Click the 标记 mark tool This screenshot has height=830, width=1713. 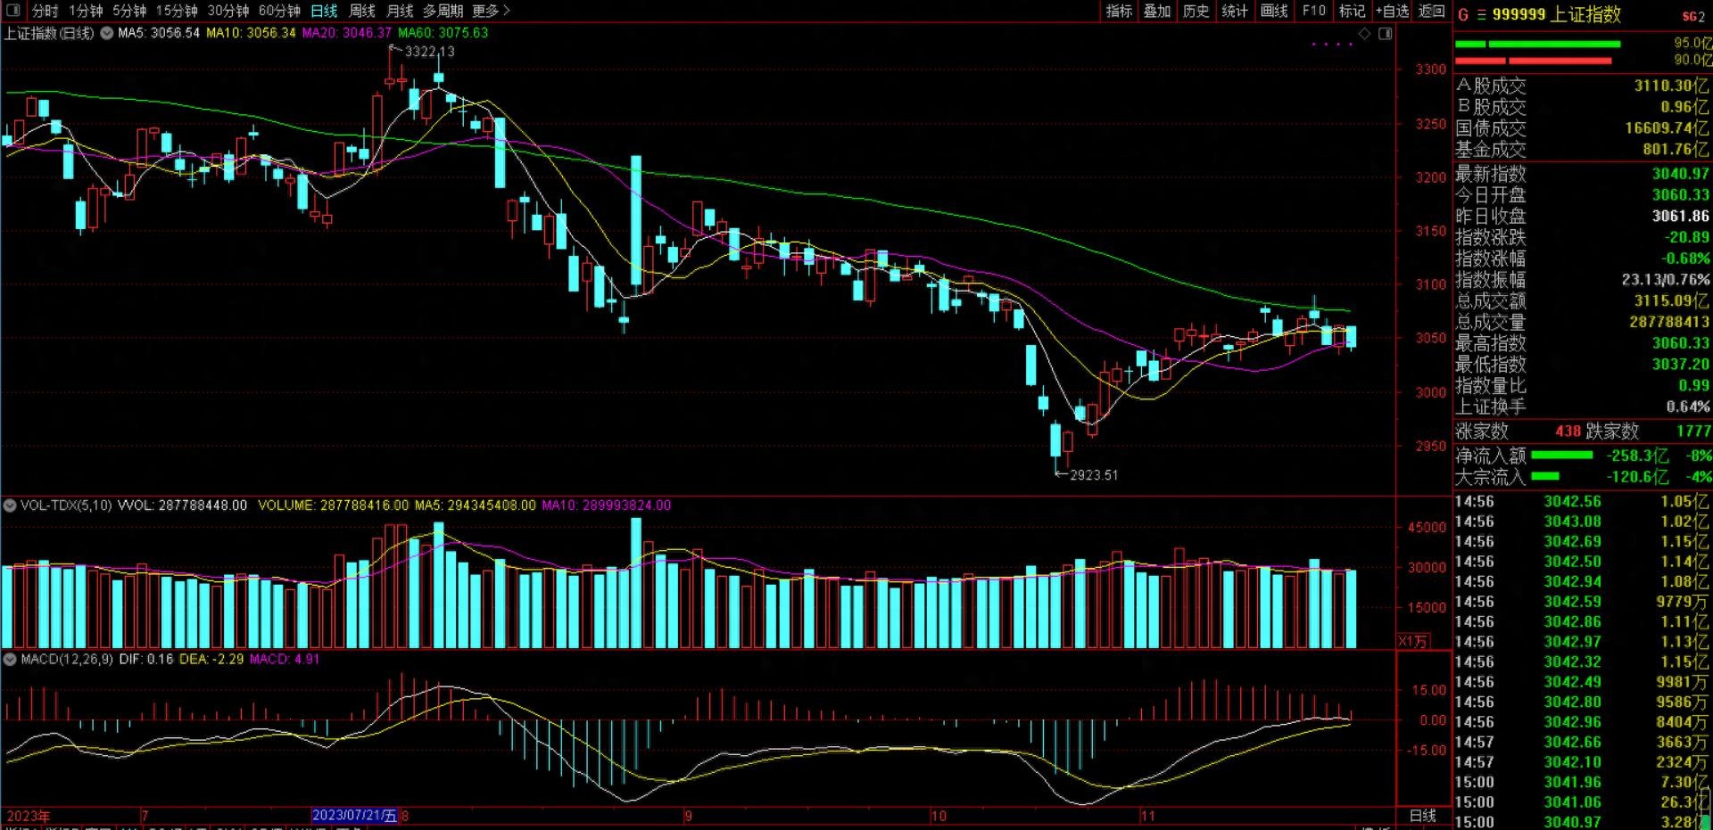(x=1352, y=11)
